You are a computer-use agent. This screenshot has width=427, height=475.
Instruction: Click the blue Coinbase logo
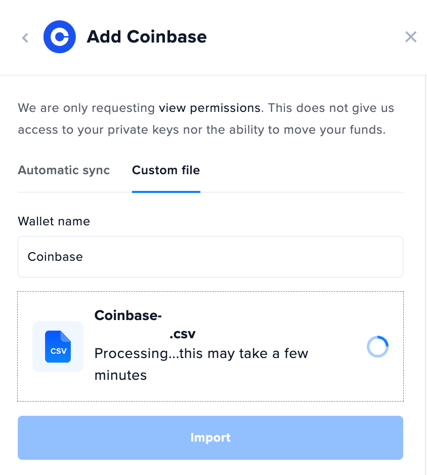click(x=60, y=36)
